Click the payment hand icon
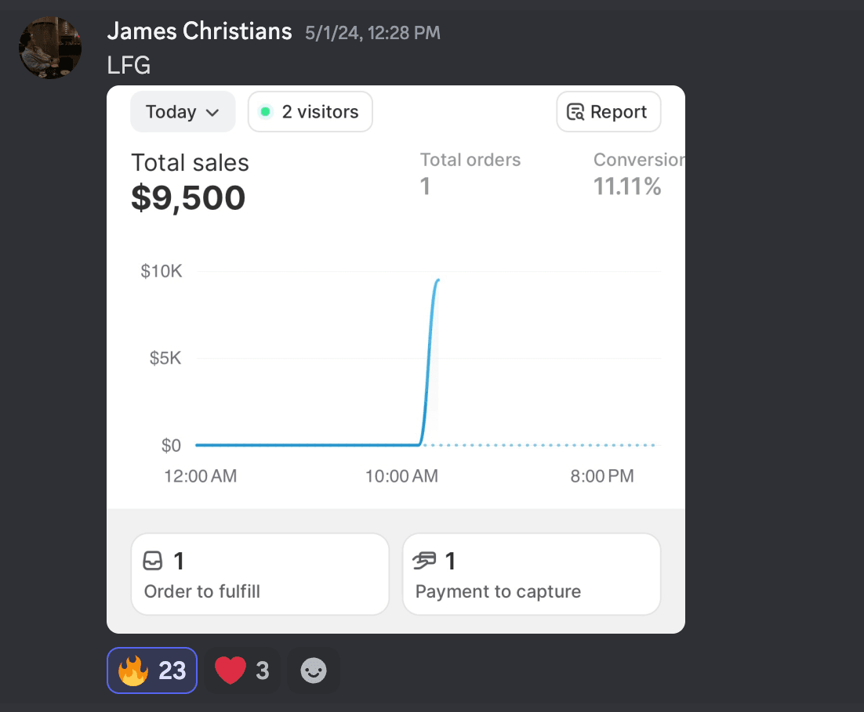 pyautogui.click(x=424, y=561)
